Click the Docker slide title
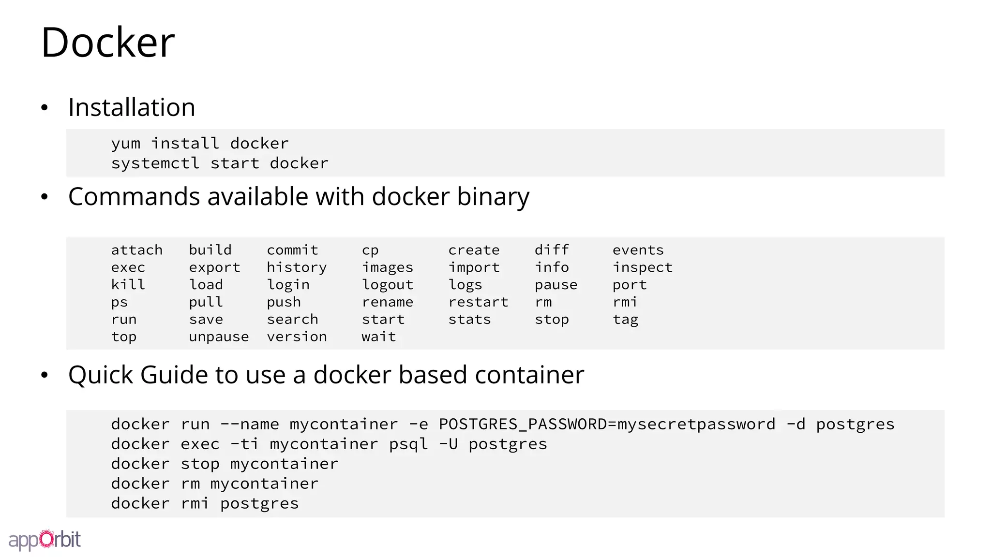 (107, 43)
